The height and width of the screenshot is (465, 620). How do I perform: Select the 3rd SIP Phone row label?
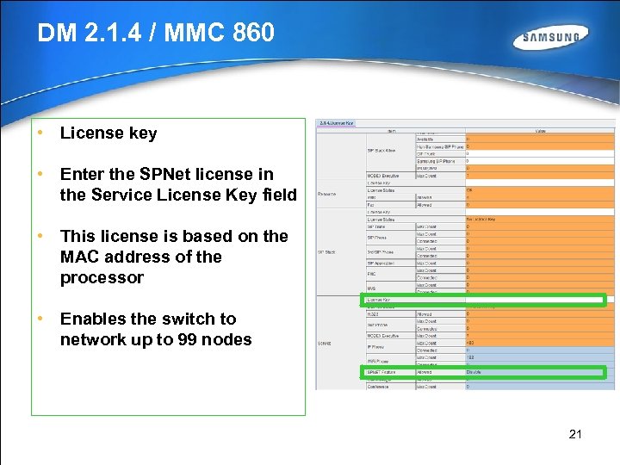[391, 252]
